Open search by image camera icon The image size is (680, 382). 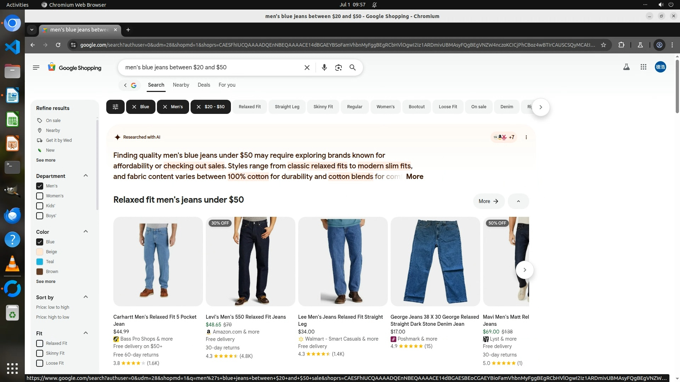click(x=338, y=67)
